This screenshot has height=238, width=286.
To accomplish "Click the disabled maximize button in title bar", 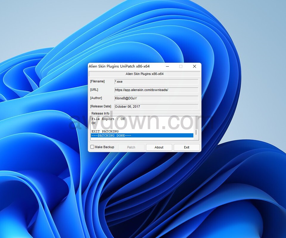I will [181, 66].
